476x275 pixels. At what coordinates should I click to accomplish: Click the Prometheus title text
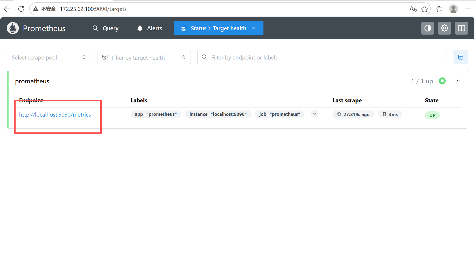(x=44, y=28)
